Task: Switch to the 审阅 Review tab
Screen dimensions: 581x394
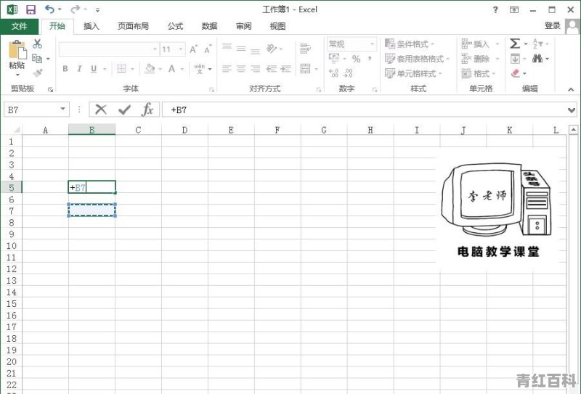Action: pyautogui.click(x=243, y=26)
